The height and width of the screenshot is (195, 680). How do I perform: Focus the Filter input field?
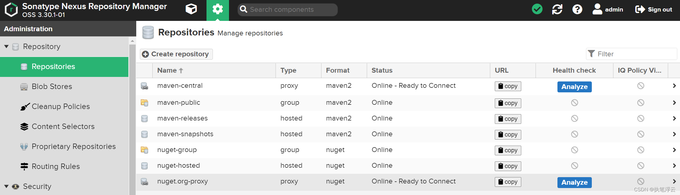pos(632,54)
